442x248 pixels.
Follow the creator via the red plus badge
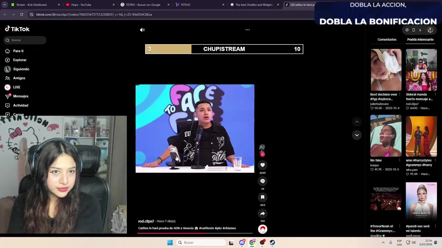[x=262, y=155]
